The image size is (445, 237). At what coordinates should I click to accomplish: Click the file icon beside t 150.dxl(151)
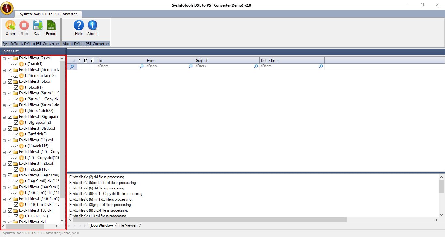coord(22,216)
